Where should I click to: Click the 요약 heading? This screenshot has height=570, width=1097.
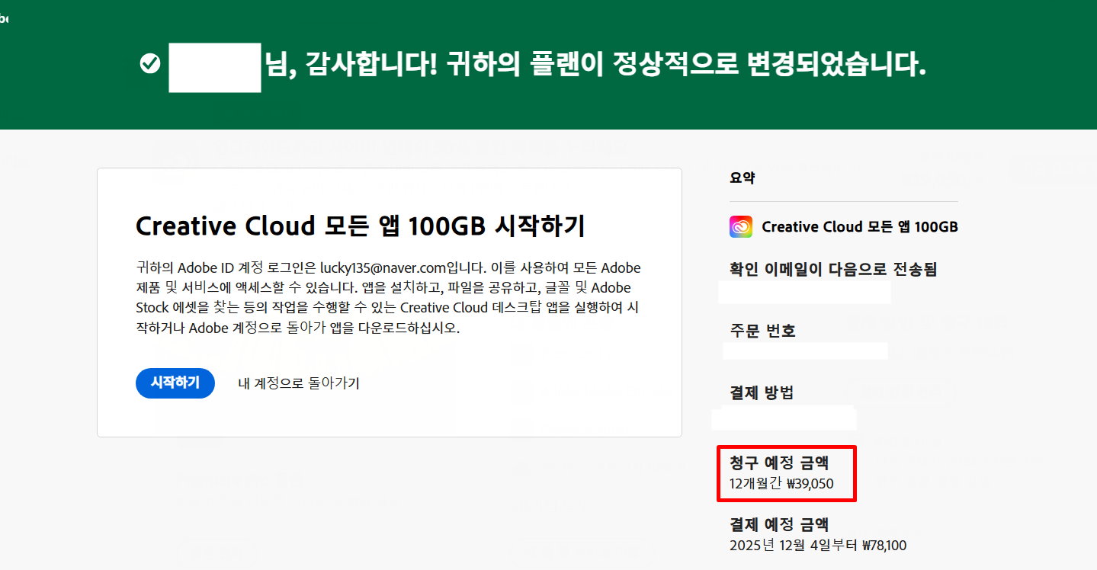(x=743, y=178)
